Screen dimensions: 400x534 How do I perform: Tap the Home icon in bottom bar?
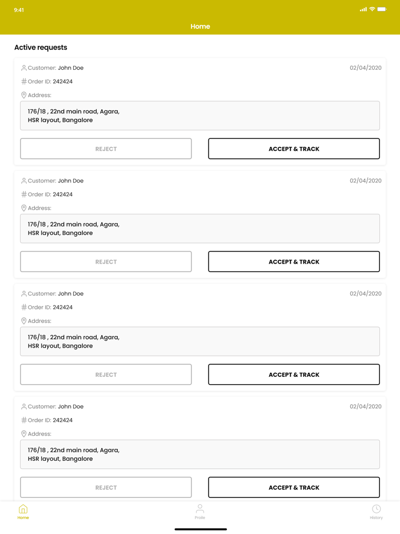(x=23, y=509)
